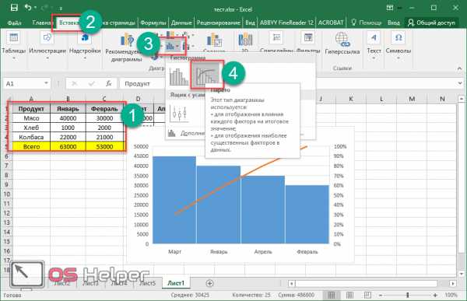Open the Tables dropdown in ribbon

(x=14, y=46)
